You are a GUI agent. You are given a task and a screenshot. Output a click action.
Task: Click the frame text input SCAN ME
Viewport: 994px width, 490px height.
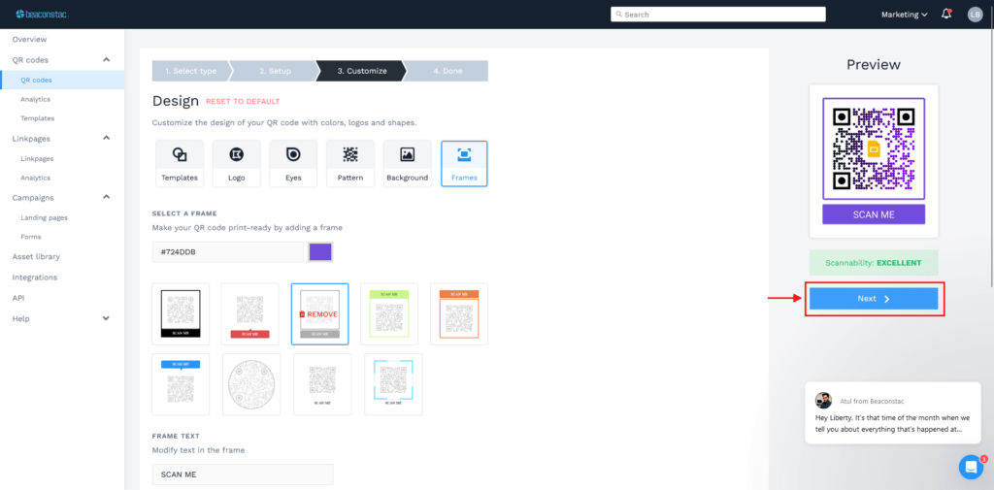click(243, 474)
